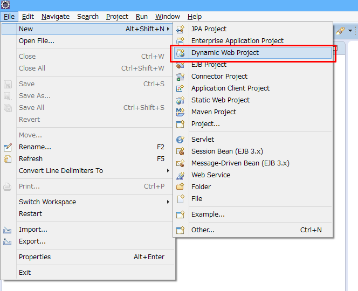Click the Session Bean icon
This screenshot has height=291, width=358.
(181, 151)
